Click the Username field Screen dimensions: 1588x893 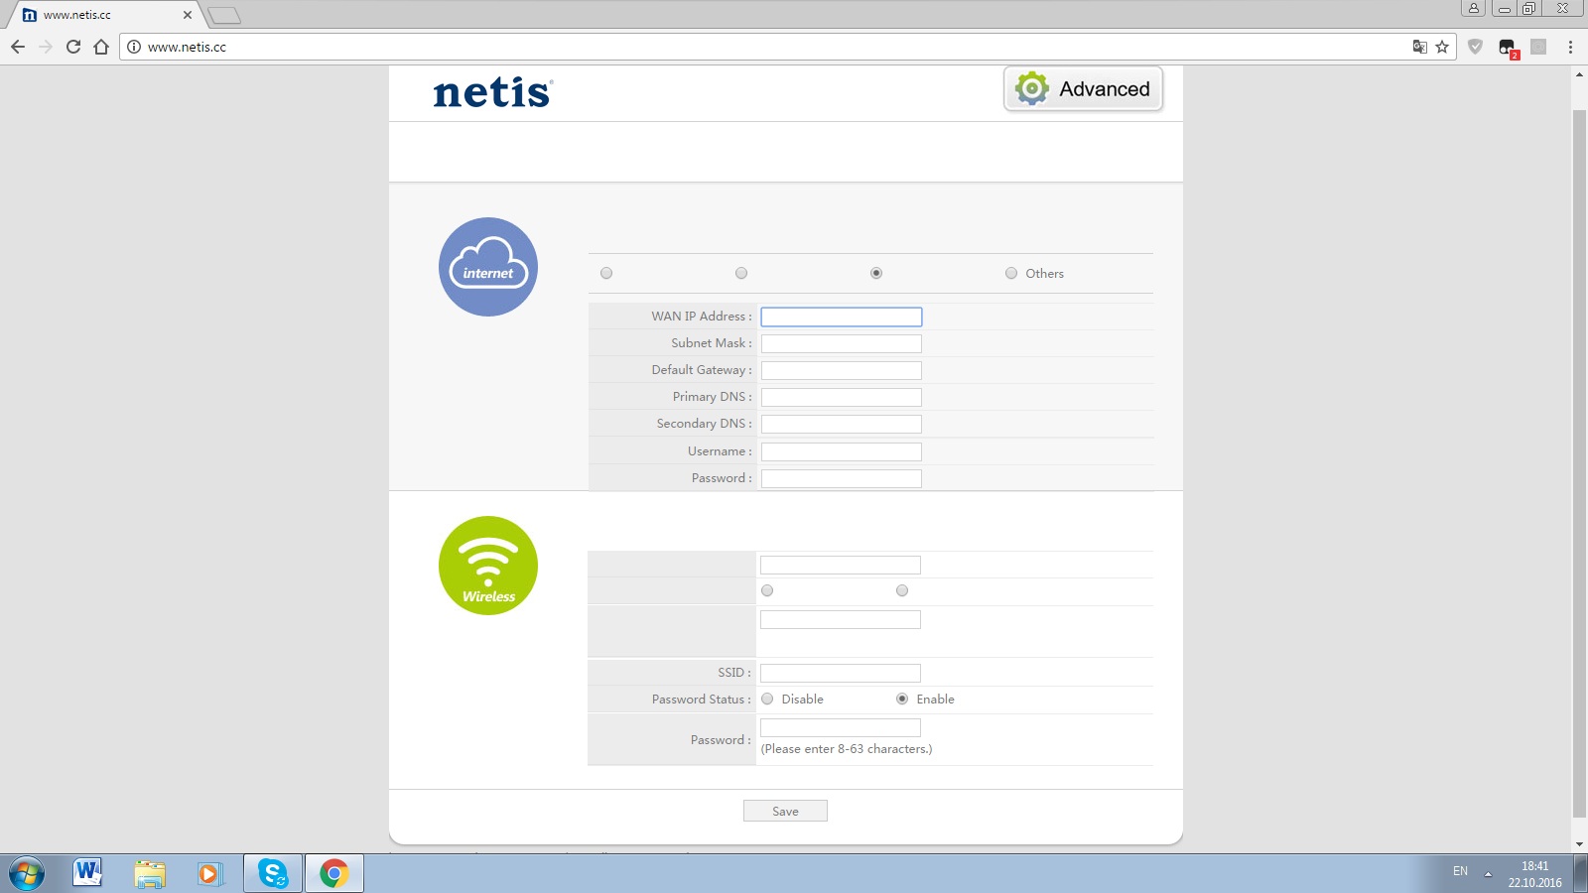pyautogui.click(x=842, y=451)
